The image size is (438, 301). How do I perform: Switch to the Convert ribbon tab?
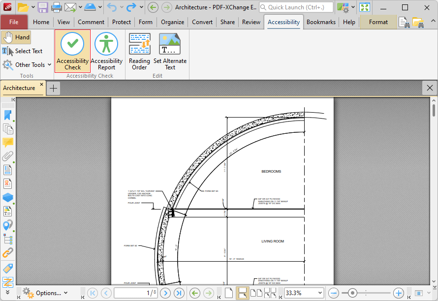pyautogui.click(x=202, y=22)
